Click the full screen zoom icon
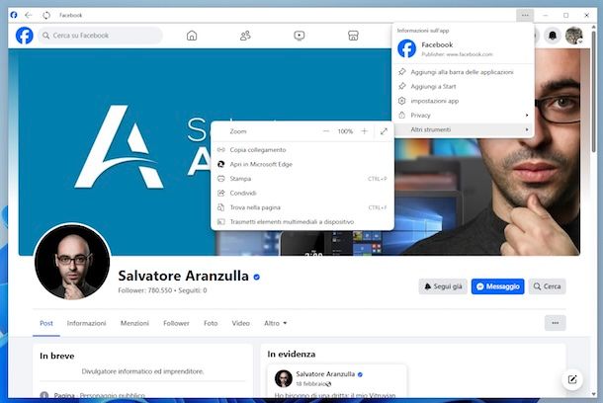Screen dimensions: 603x403 (x=384, y=130)
